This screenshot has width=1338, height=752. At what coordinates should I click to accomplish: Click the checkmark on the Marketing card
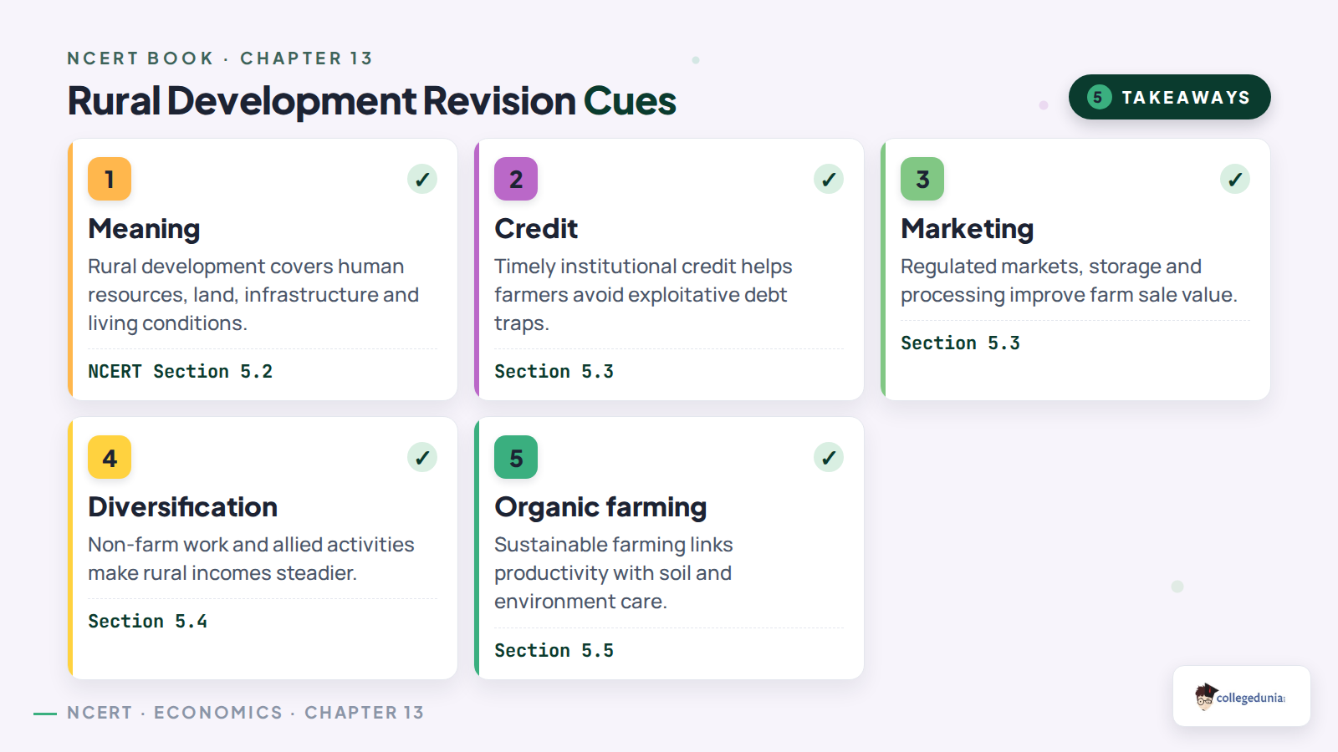1235,179
